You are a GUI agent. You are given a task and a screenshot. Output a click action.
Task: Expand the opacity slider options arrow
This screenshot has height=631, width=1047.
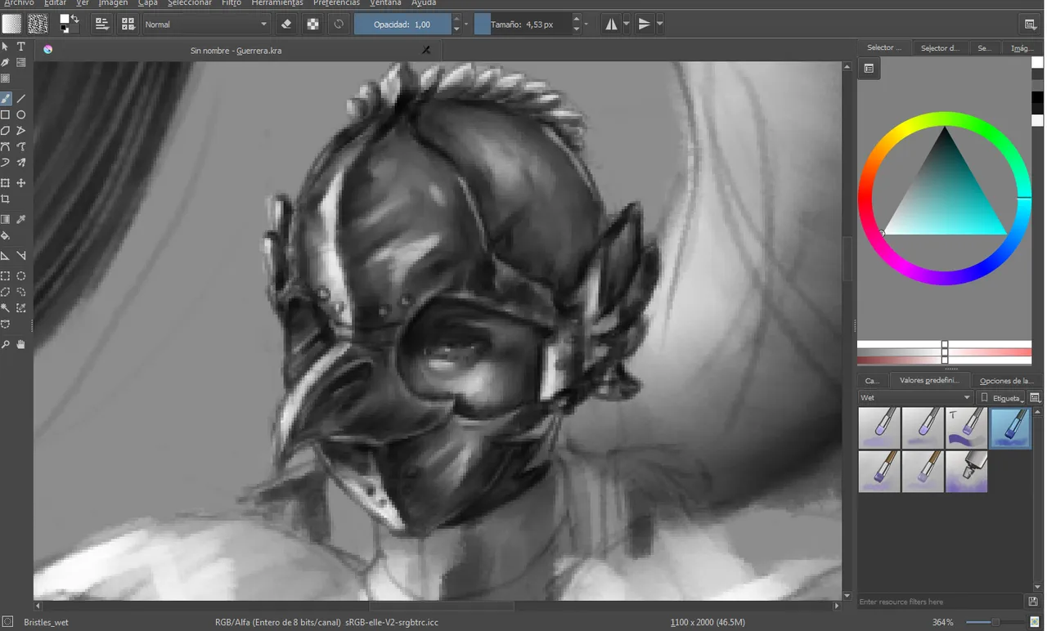click(466, 25)
